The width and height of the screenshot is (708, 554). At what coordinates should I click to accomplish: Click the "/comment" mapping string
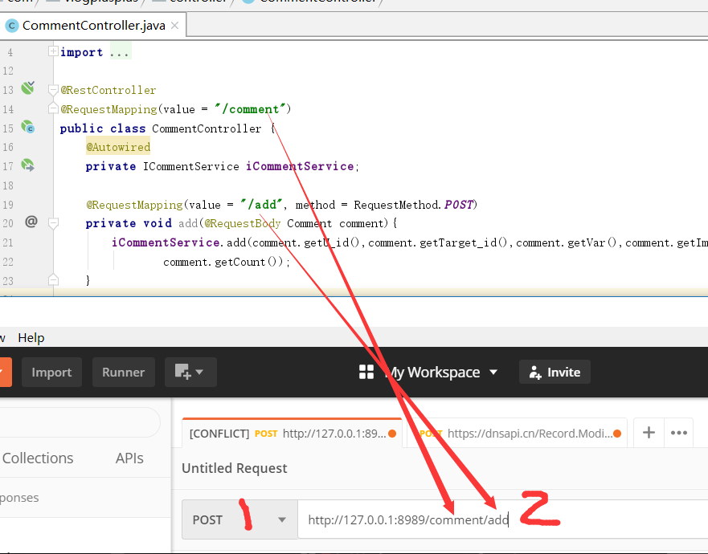(250, 109)
